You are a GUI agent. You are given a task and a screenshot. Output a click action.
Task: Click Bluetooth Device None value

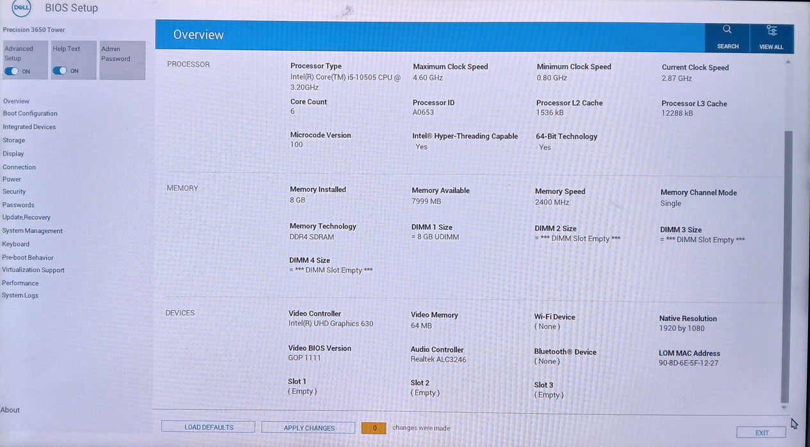pos(547,361)
